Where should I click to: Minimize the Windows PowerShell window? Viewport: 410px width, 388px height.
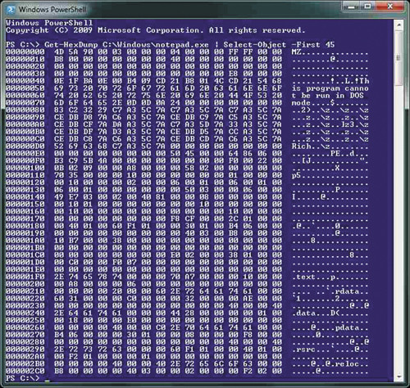pyautogui.click(x=351, y=7)
